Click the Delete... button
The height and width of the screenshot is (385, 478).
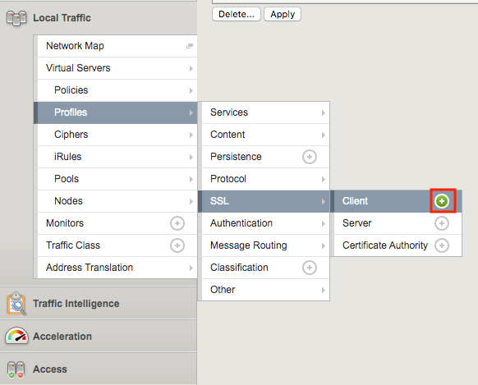pyautogui.click(x=237, y=14)
